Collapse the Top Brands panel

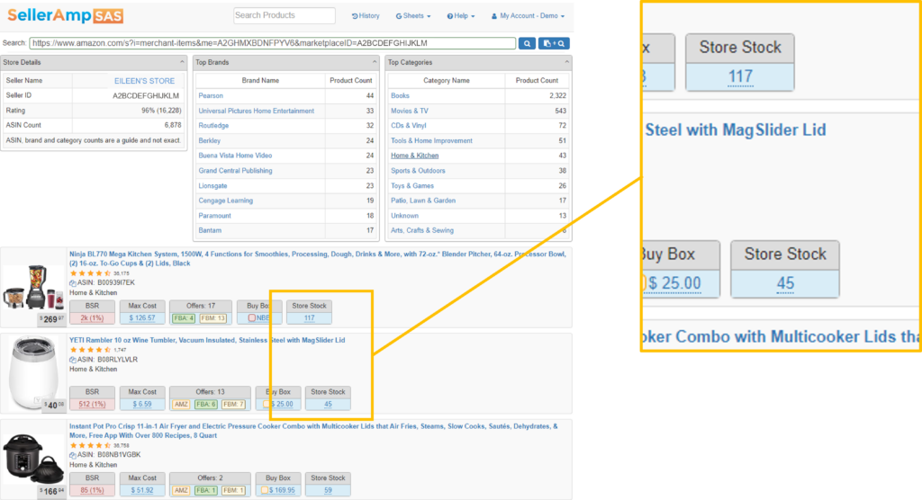[375, 62]
